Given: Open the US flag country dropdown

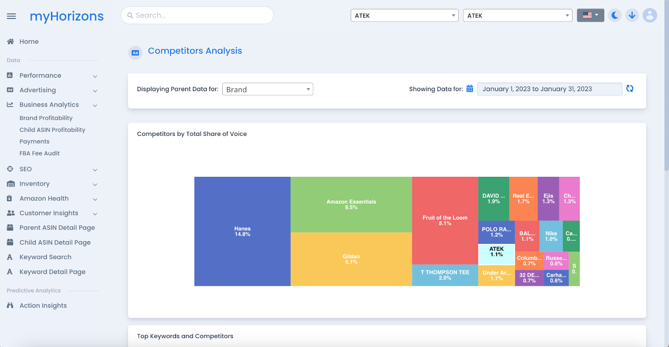Looking at the screenshot, I should [x=590, y=15].
